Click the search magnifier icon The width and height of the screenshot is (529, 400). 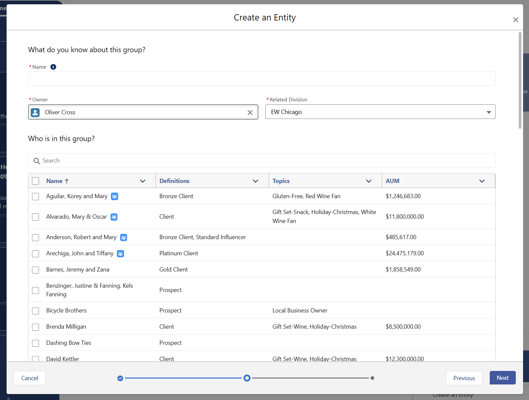(37, 161)
